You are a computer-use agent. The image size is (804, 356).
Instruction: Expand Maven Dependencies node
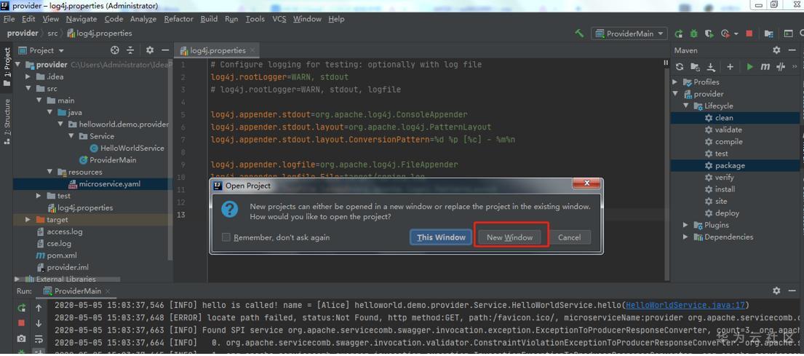686,237
